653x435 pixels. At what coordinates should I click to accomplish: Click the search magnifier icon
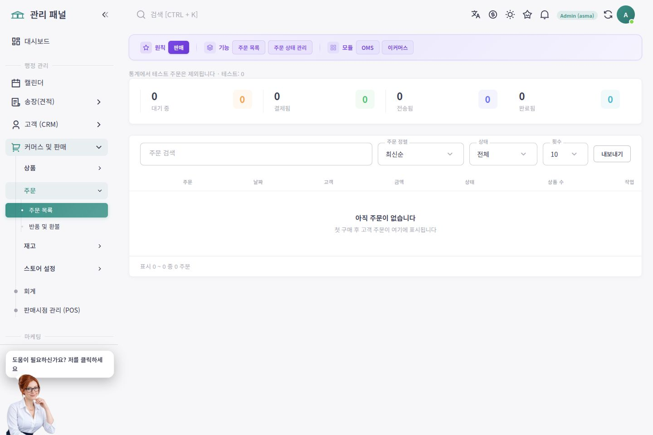click(x=141, y=14)
